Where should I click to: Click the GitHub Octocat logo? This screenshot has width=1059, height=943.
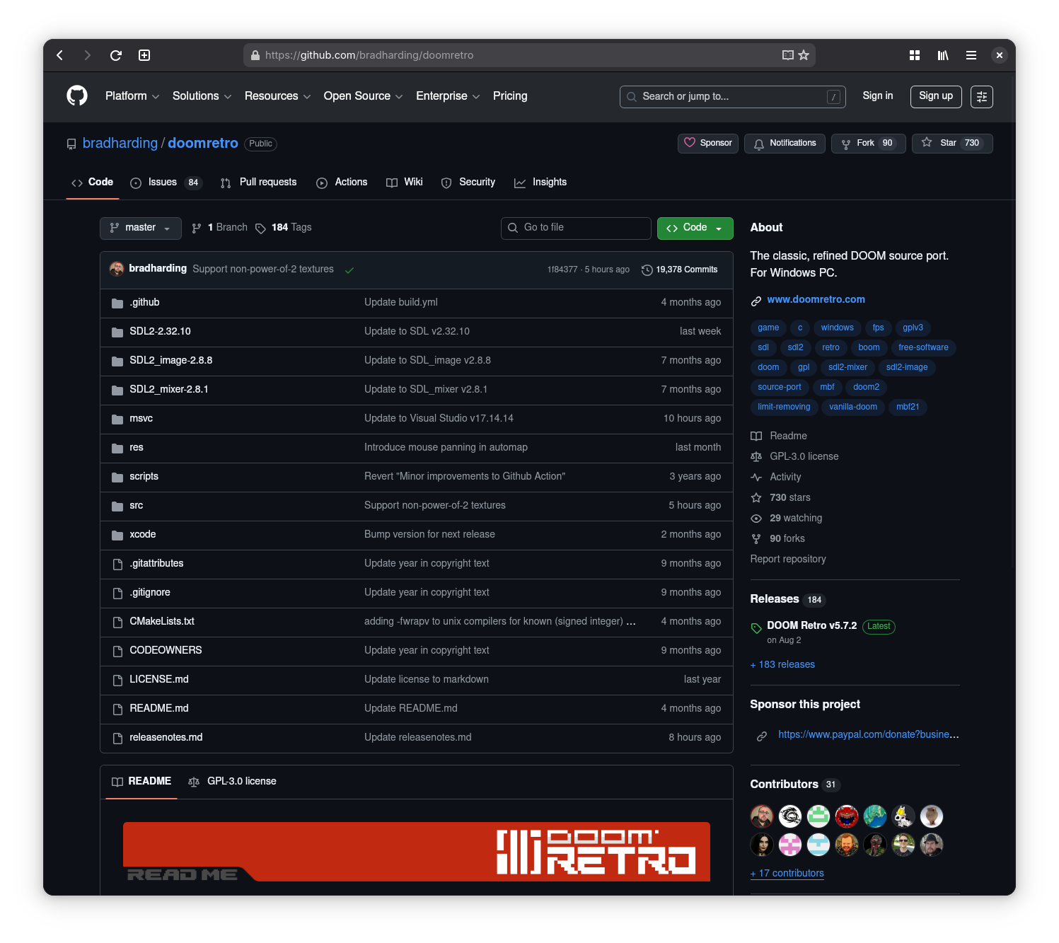(77, 96)
